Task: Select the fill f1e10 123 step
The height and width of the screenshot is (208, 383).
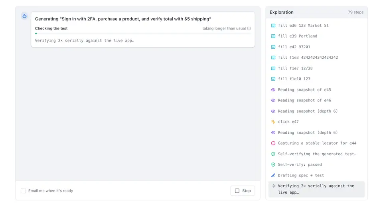Action: coord(316,79)
